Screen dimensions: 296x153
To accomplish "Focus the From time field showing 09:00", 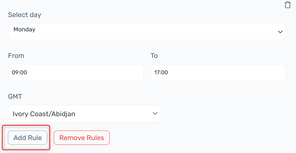I will tap(76, 73).
